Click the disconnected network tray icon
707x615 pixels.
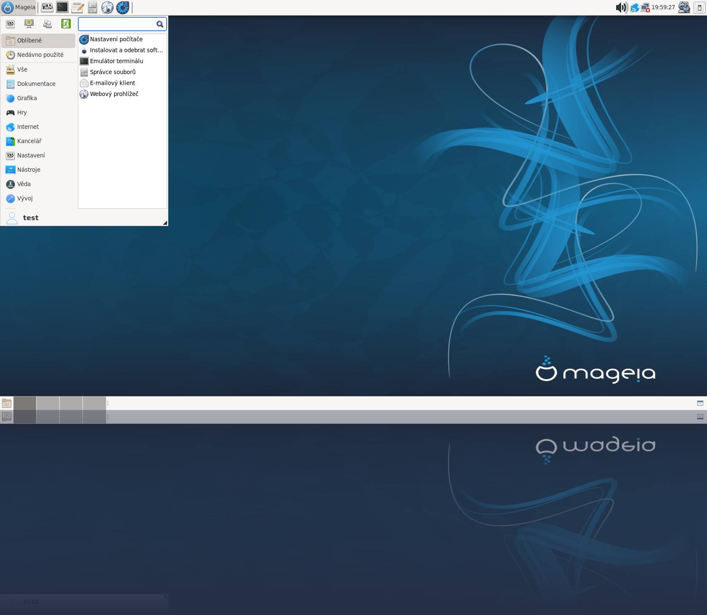point(645,8)
